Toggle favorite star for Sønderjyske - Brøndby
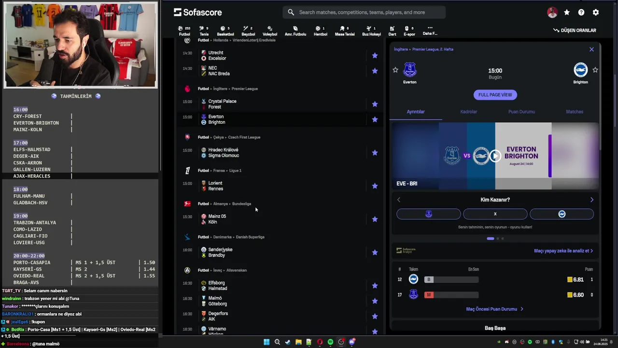The height and width of the screenshot is (348, 618). 375,252
